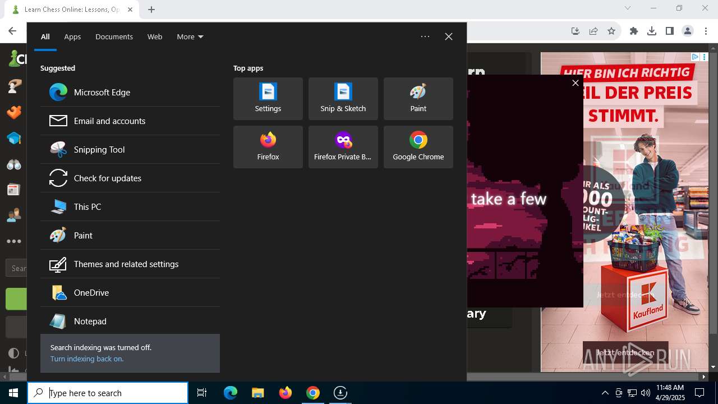The height and width of the screenshot is (404, 718).
Task: Open Snip & Sketch tile
Action: click(343, 99)
